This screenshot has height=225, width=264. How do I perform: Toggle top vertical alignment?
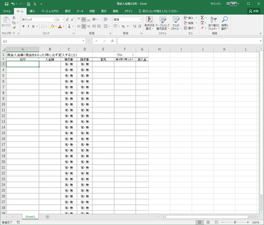coord(79,20)
